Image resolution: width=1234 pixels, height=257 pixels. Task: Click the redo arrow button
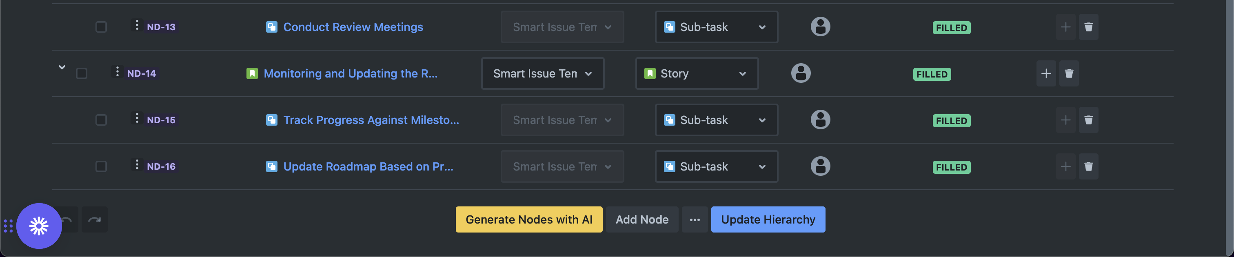pos(94,219)
